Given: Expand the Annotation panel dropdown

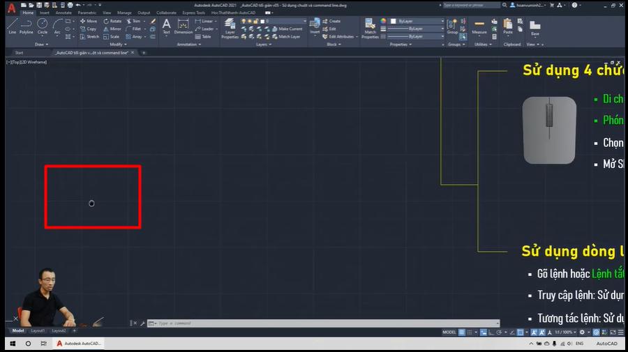Looking at the screenshot, I should pyautogui.click(x=189, y=45).
